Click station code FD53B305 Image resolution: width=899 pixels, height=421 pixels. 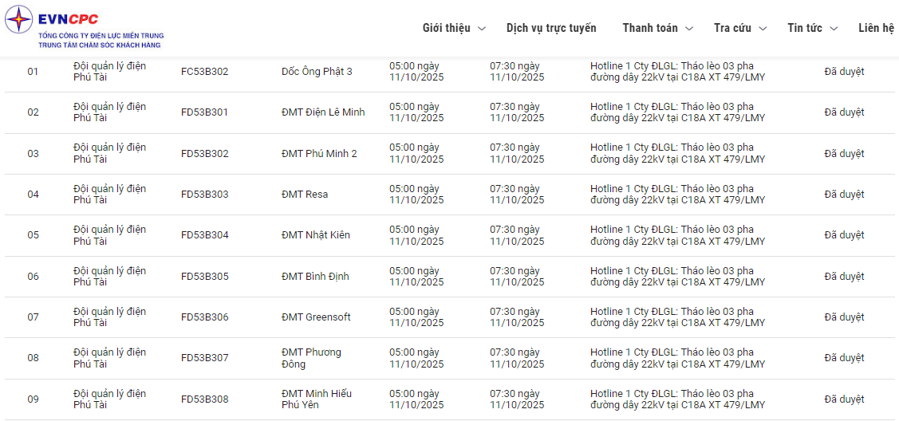click(x=204, y=277)
